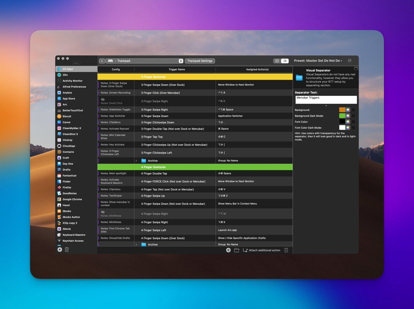
Task: Select the Arc app icon
Action: pyautogui.click(x=59, y=104)
